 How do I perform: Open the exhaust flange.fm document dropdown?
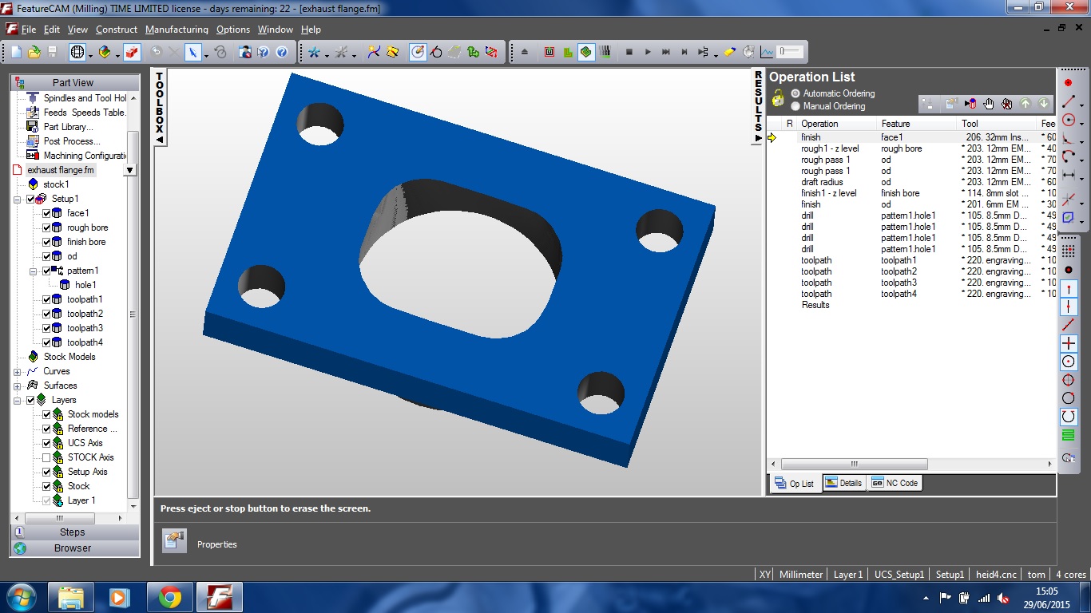point(130,170)
